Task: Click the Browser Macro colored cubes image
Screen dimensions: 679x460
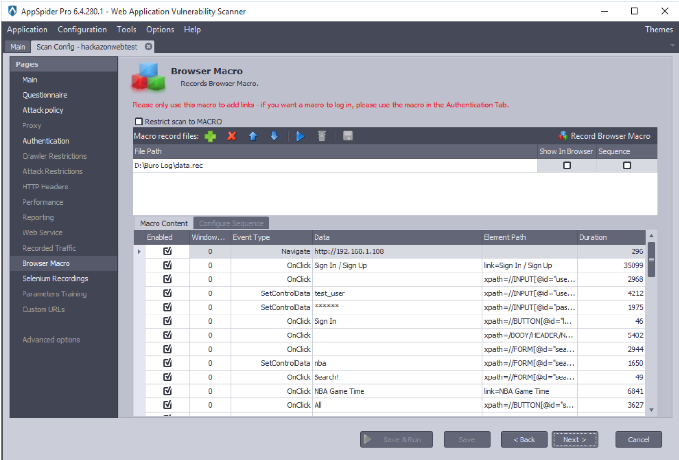Action: [148, 77]
